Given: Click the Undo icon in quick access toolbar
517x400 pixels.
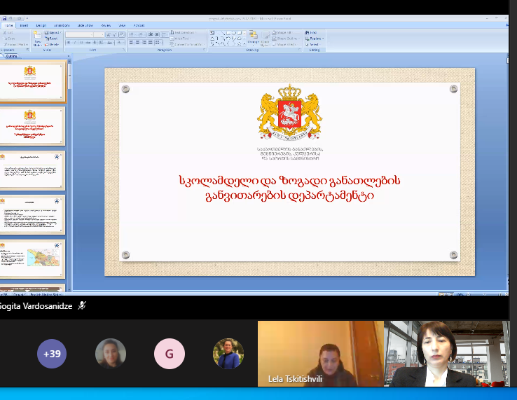Looking at the screenshot, I should point(11,18).
